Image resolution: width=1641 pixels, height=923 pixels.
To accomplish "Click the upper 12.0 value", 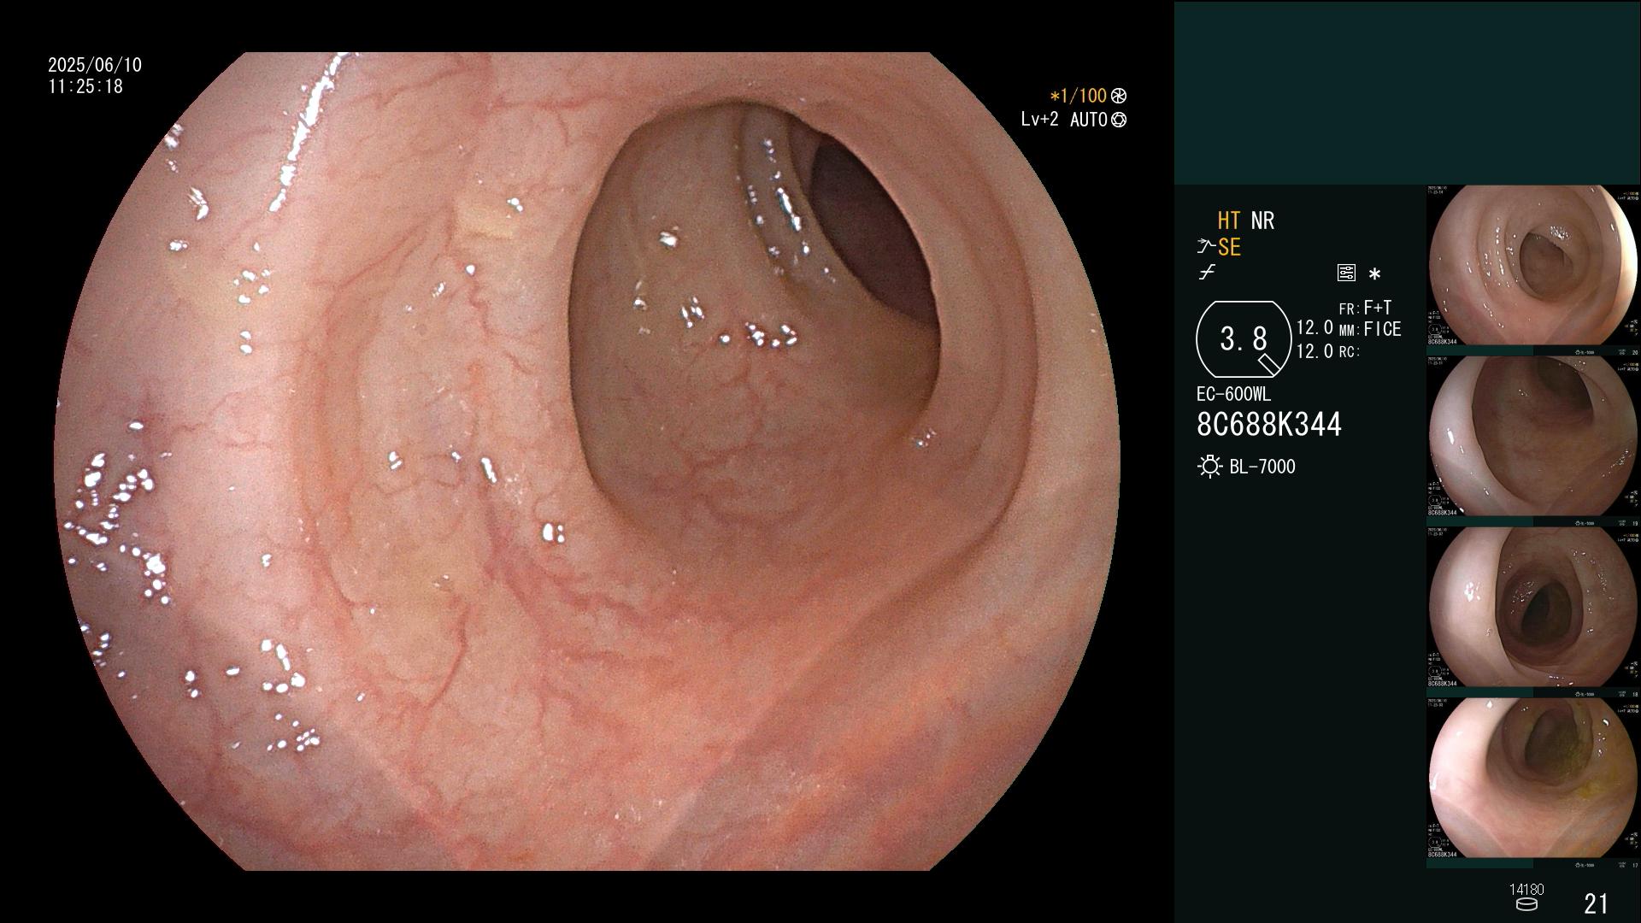I will (x=1315, y=327).
